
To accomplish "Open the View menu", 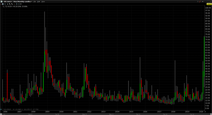I will (43, 2).
